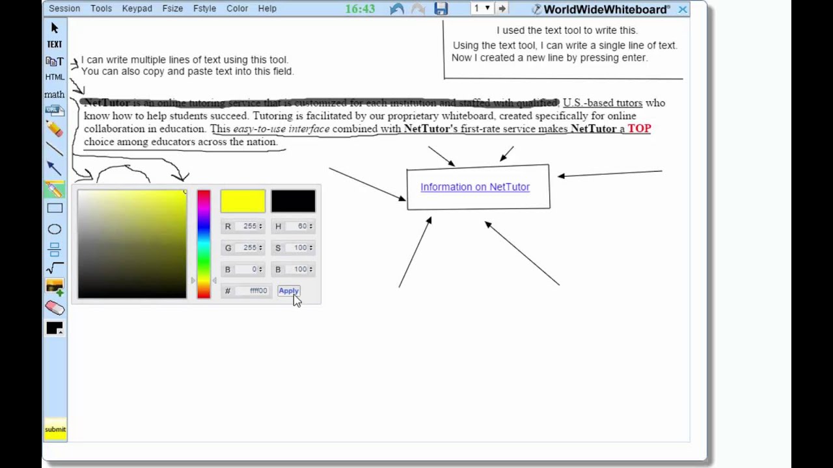Select the stacked boxes flowchart tool
This screenshot has width=833, height=468.
pyautogui.click(x=55, y=249)
